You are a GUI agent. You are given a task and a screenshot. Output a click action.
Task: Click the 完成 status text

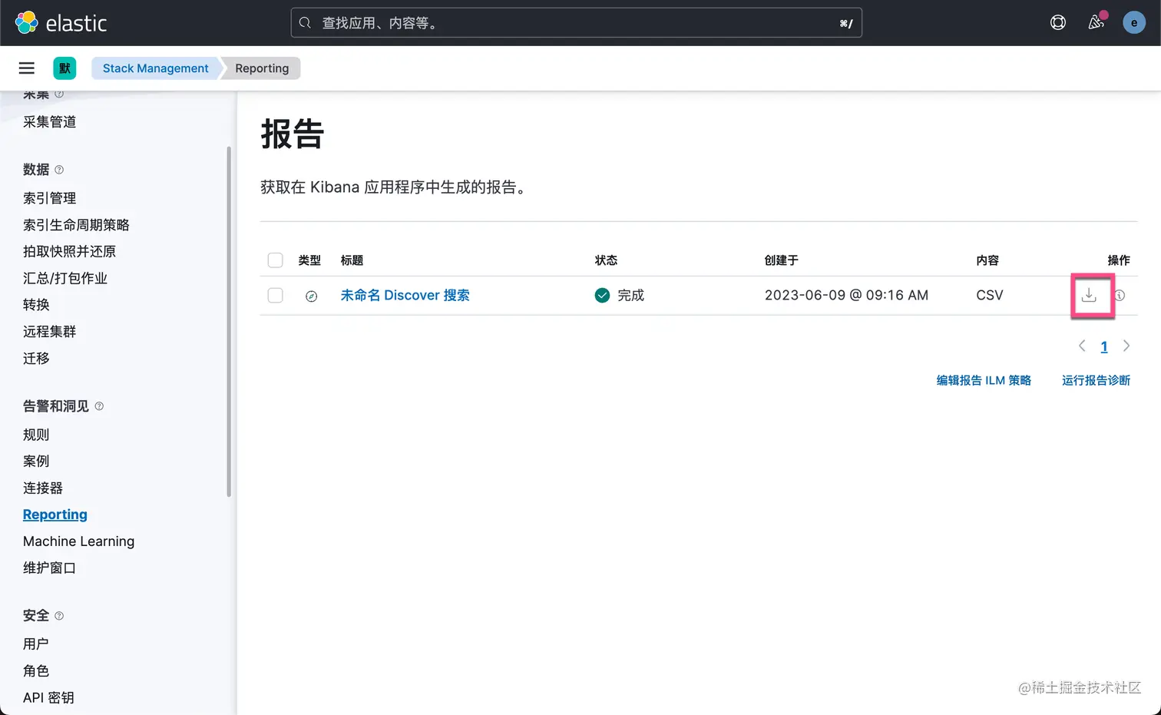(x=631, y=295)
